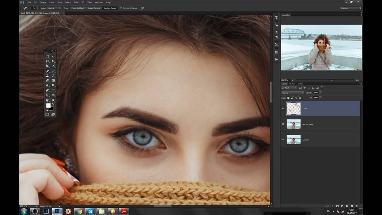Image resolution: width=382 pixels, height=215 pixels.
Task: Toggle Sample All Layers checkbox
Action: click(x=121, y=8)
